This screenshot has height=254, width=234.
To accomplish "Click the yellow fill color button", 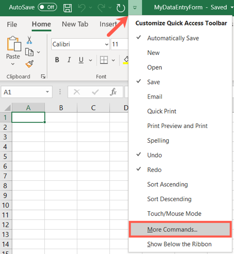I will [x=126, y=60].
